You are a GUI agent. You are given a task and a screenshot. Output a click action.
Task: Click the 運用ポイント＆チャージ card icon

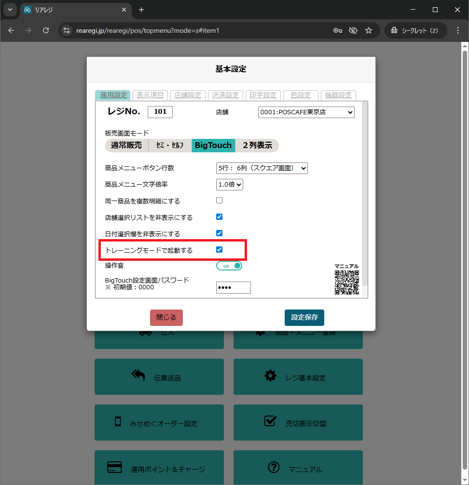pyautogui.click(x=114, y=467)
